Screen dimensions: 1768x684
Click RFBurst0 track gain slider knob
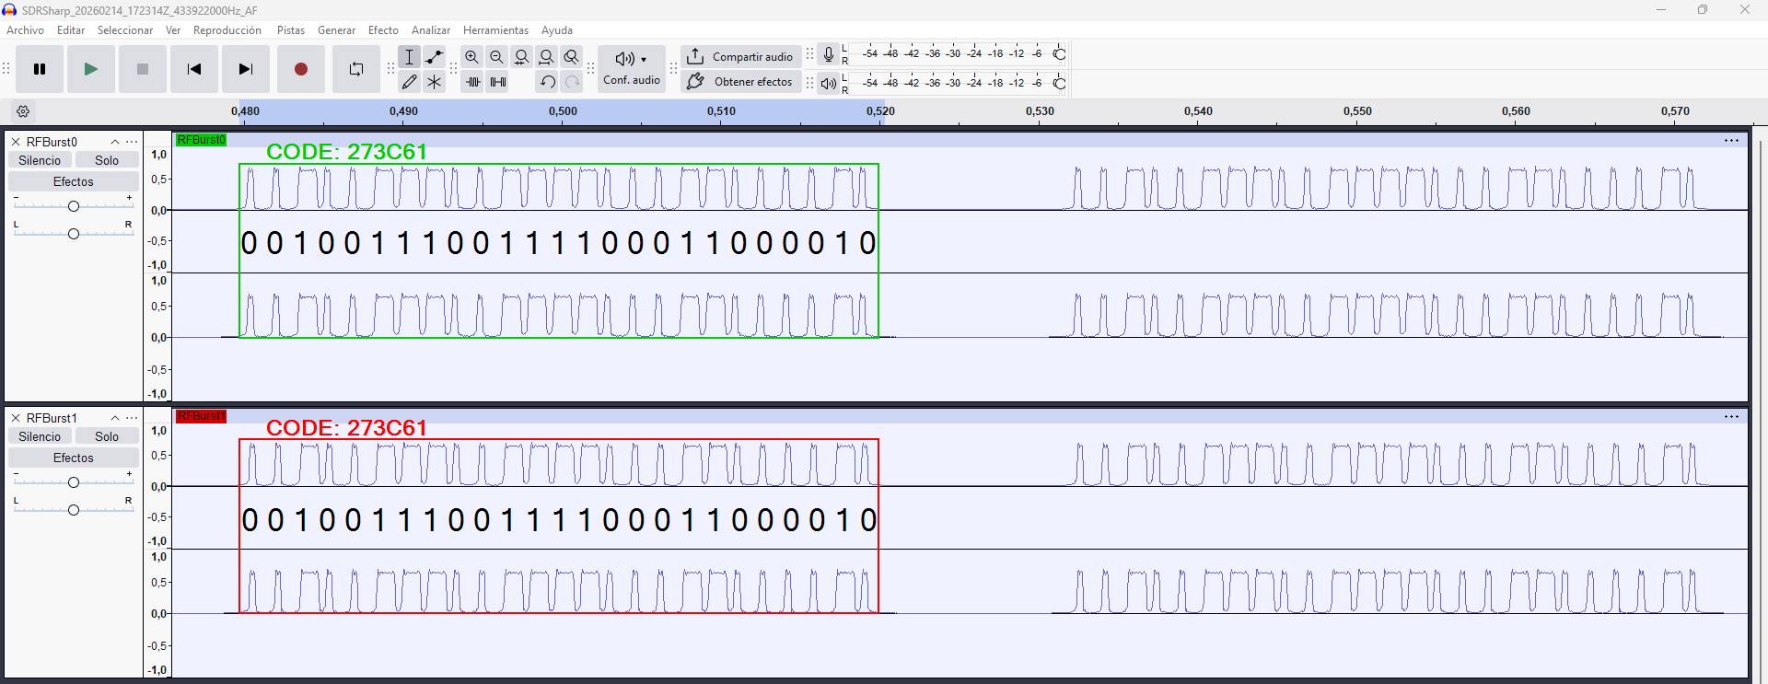(x=74, y=206)
